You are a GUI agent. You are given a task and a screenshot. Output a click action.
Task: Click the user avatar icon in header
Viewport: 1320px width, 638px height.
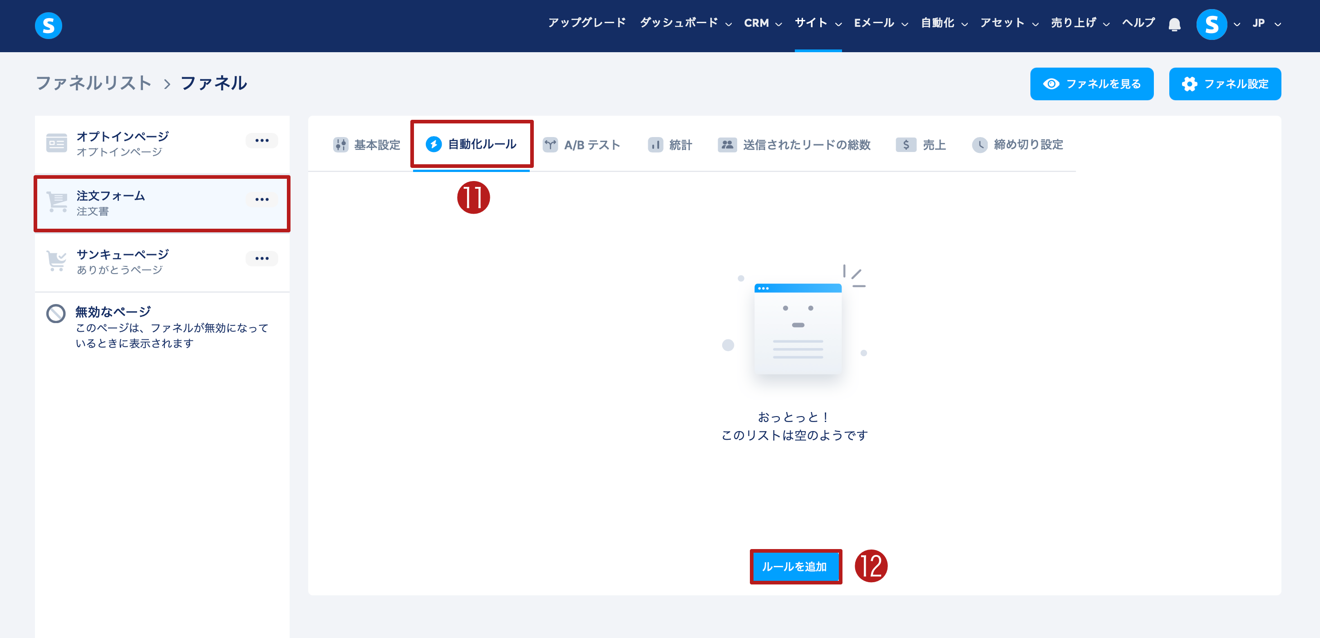click(x=1211, y=24)
